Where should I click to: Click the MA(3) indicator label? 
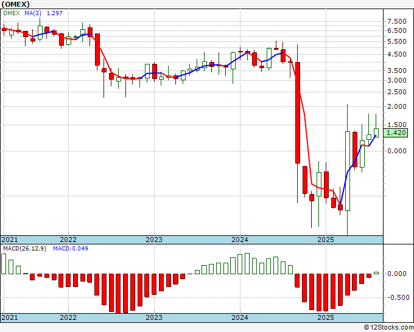33,13
